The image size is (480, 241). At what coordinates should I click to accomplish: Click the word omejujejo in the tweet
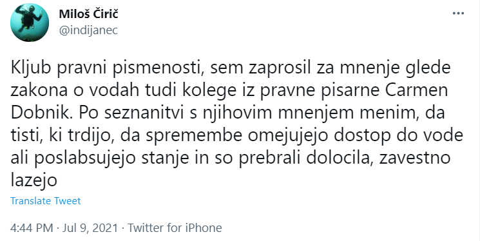pyautogui.click(x=288, y=136)
